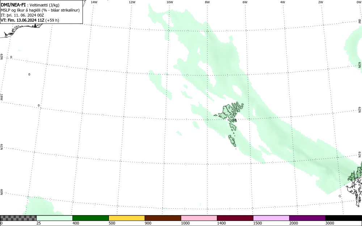Viewport: 362px width, 226px height.
Task: Click the "12W" longitude label
Action: click(132, 2)
